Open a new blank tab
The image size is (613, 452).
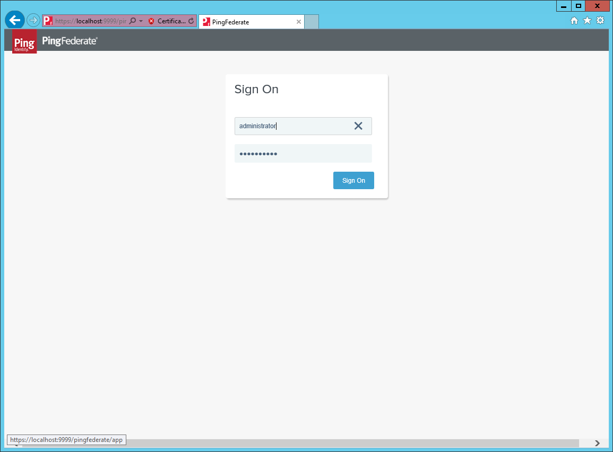(x=312, y=22)
